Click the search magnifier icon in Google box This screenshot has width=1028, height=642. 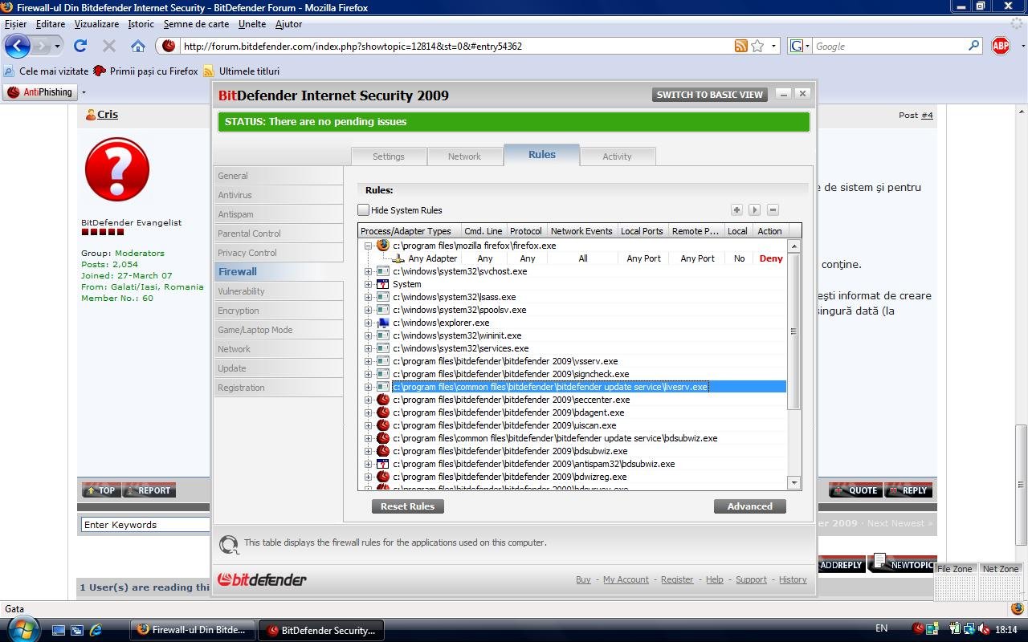tap(974, 46)
